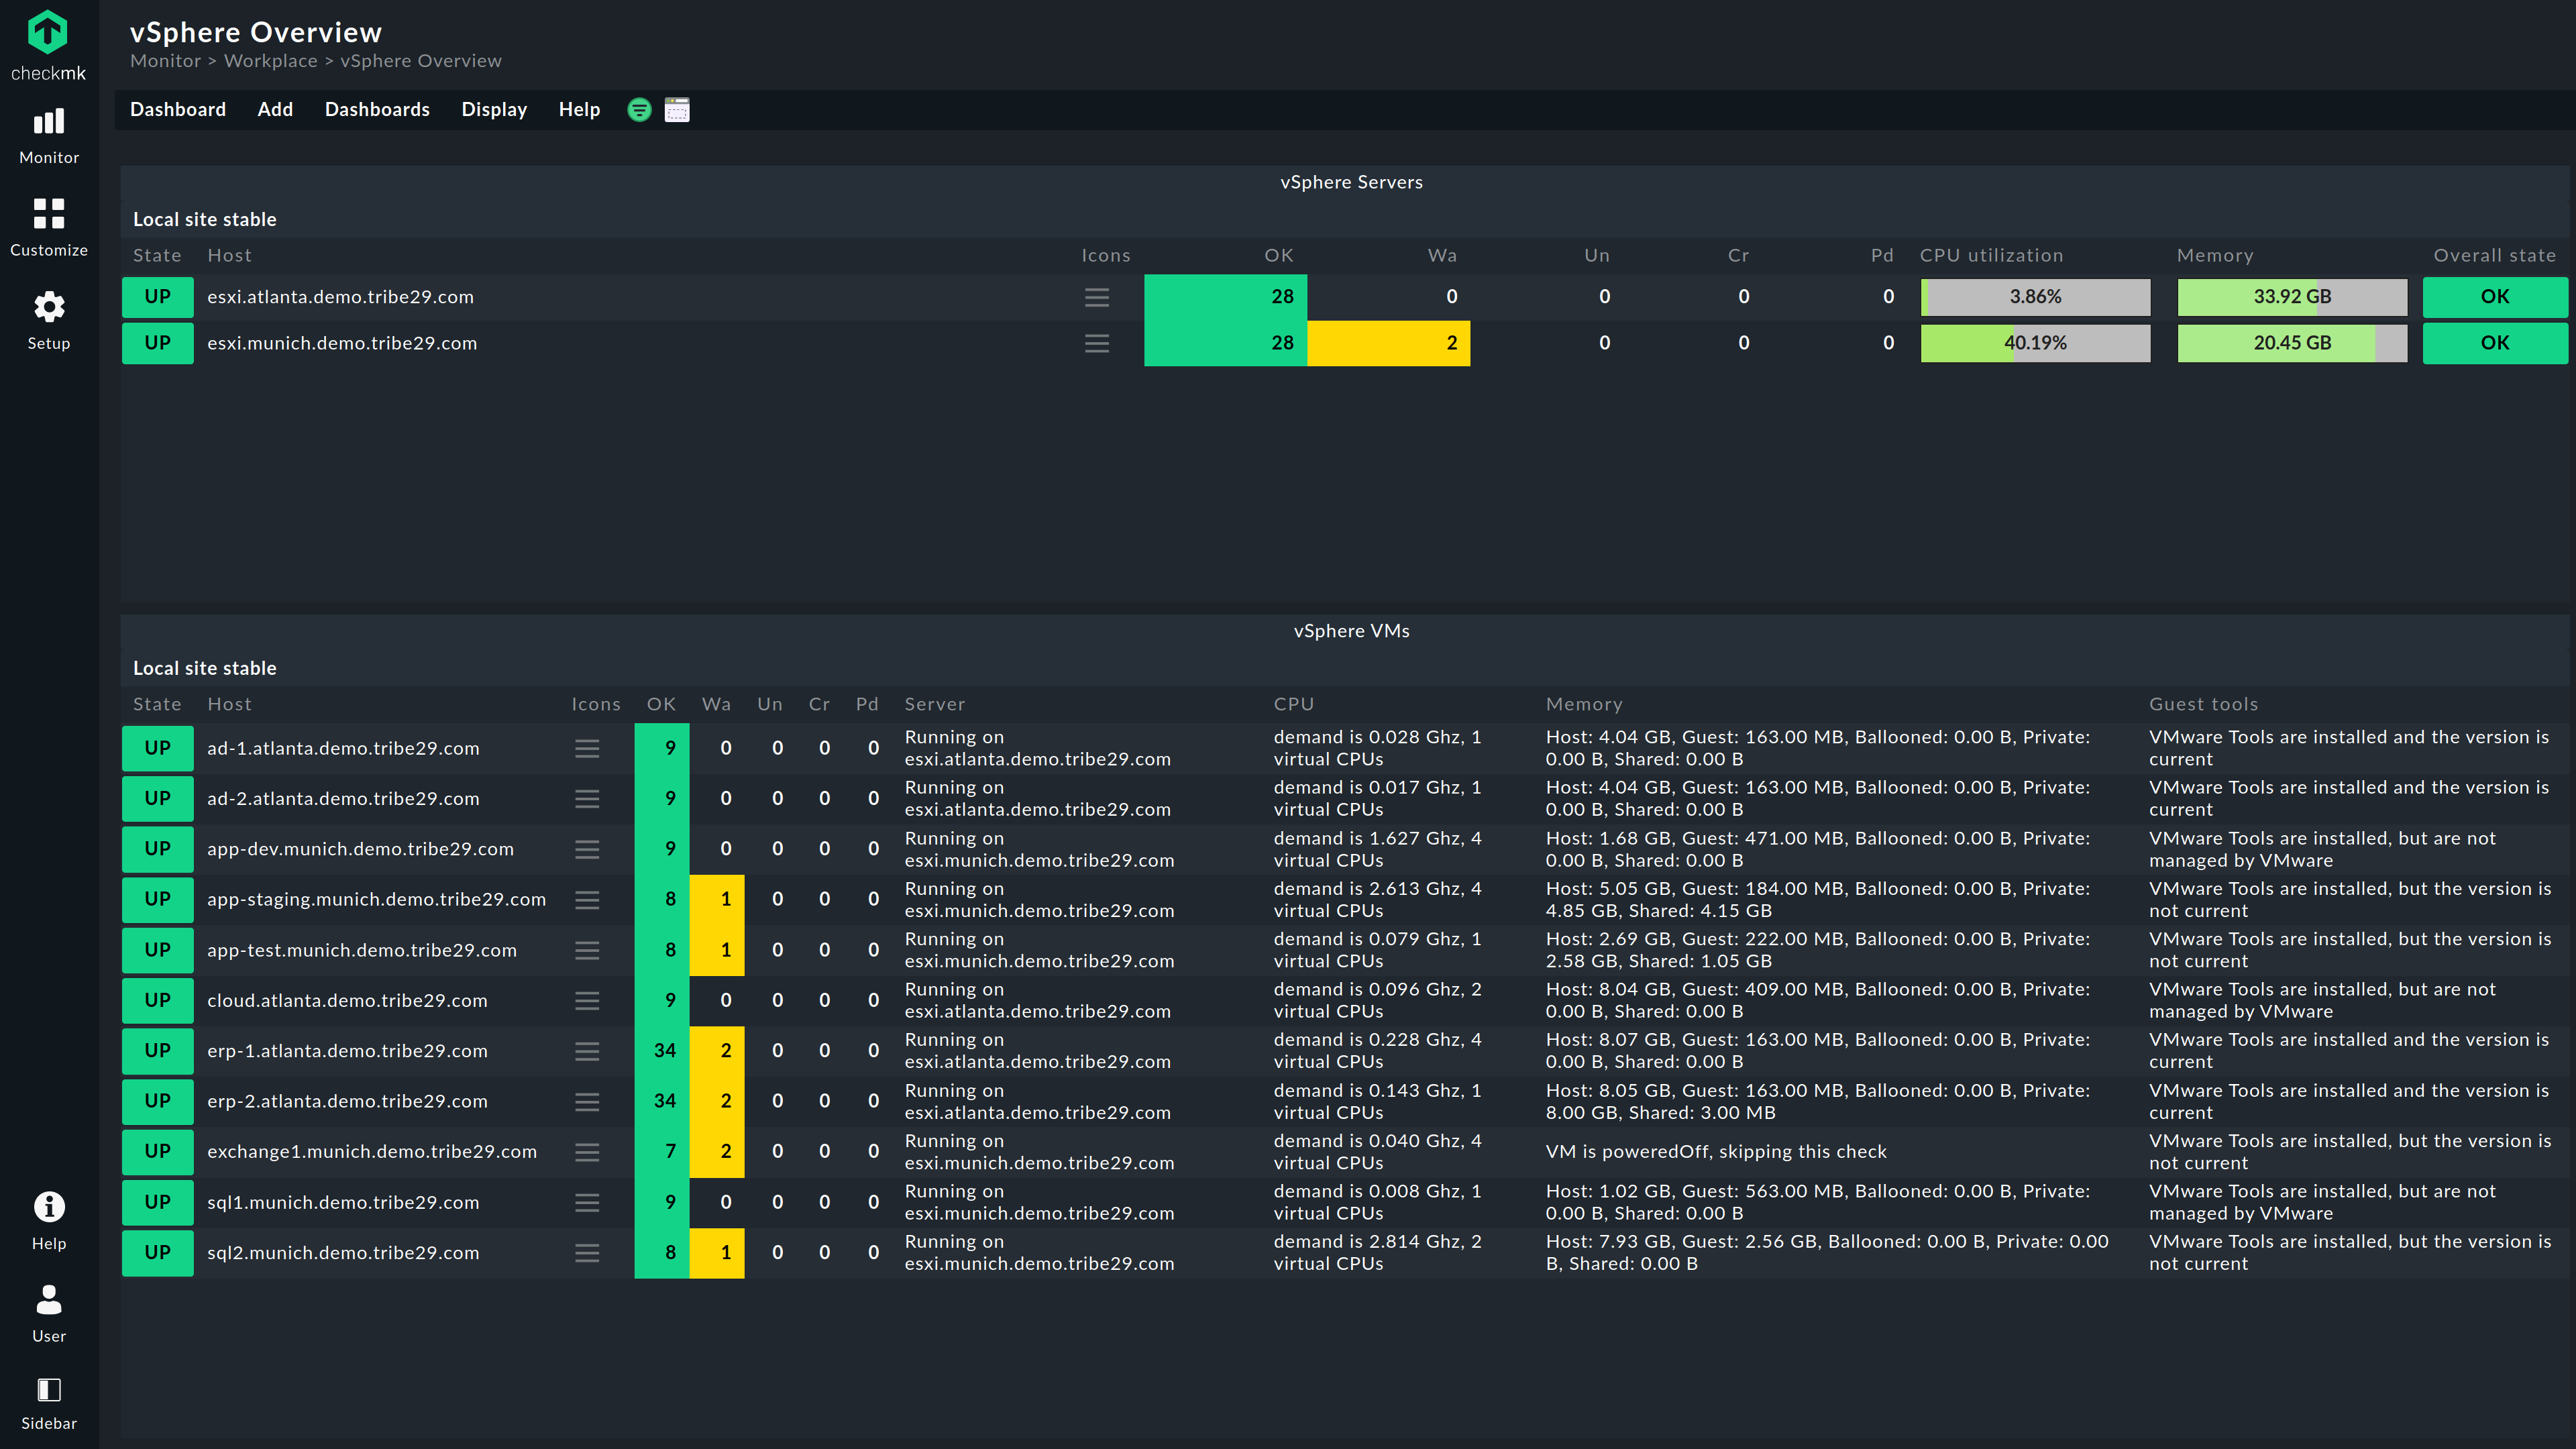The width and height of the screenshot is (2576, 1449).
Task: Open action menu for exchange1.munich VM
Action: point(587,1152)
